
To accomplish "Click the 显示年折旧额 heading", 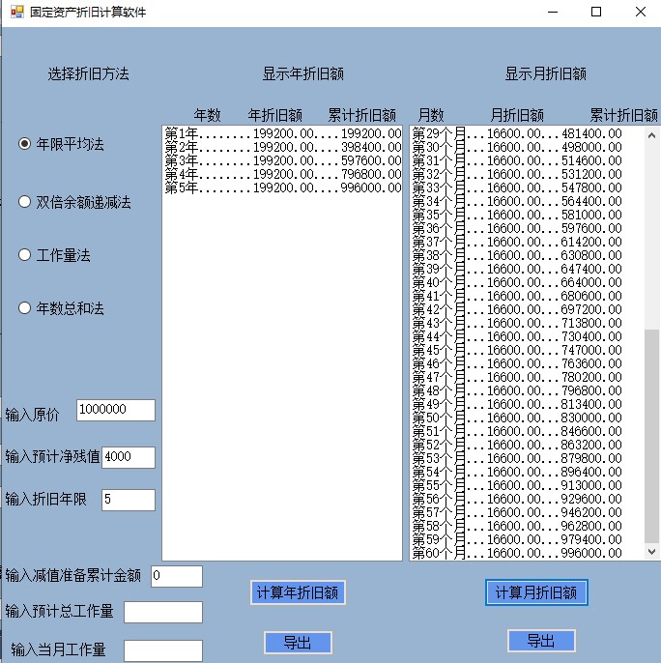I will (x=302, y=74).
